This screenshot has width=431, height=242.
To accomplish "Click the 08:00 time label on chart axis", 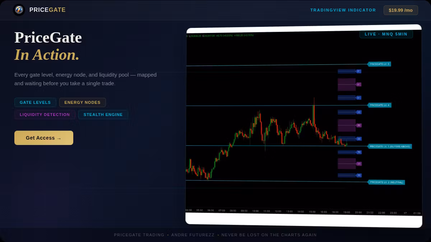I will pos(233,210).
